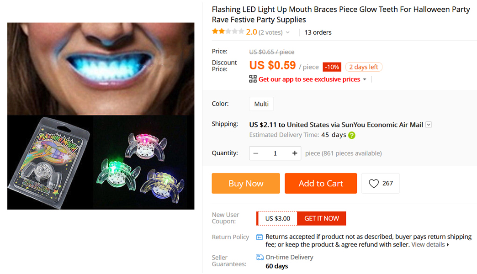Click the Add to Cart button
Image resolution: width=477 pixels, height=274 pixels.
pyautogui.click(x=321, y=183)
